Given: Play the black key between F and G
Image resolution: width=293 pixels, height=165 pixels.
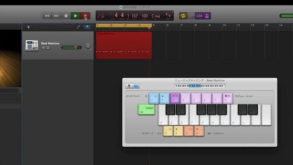Looking at the screenshot, I should [x=201, y=109].
